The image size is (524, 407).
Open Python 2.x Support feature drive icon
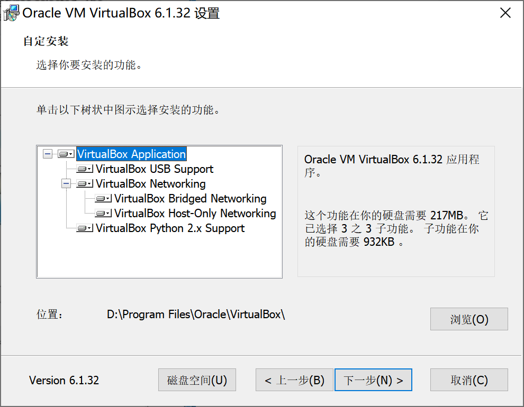pos(85,228)
